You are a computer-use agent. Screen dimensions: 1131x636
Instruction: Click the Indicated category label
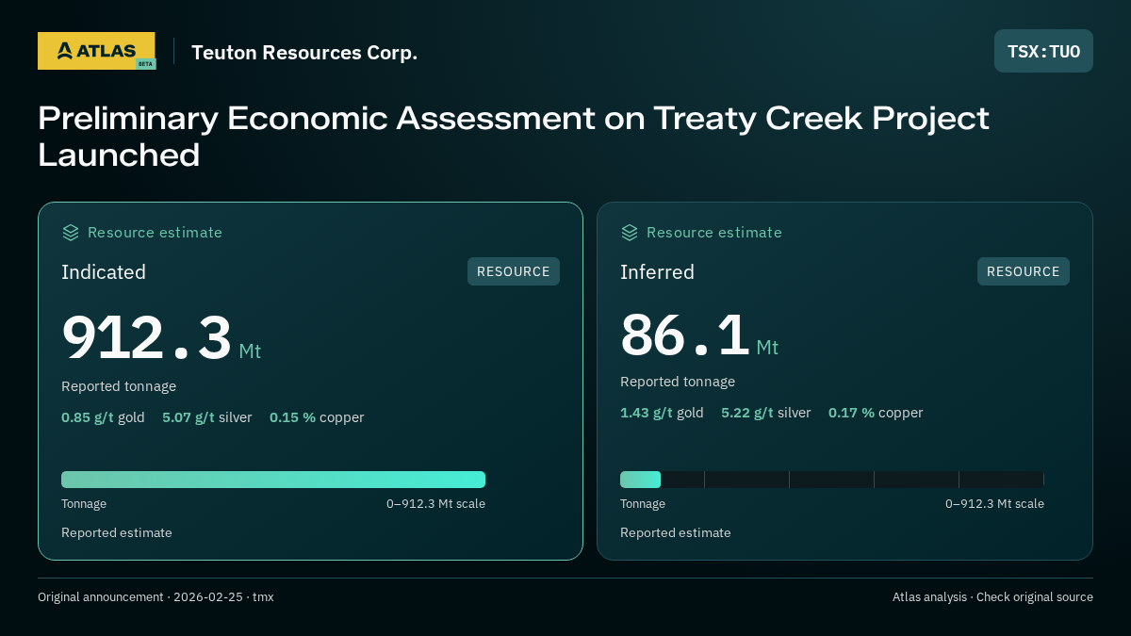pyautogui.click(x=104, y=272)
